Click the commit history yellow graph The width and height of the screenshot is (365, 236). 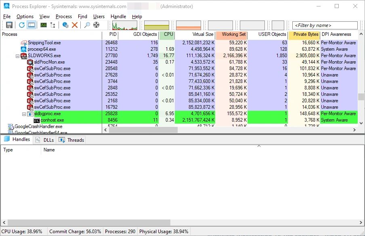157,25
